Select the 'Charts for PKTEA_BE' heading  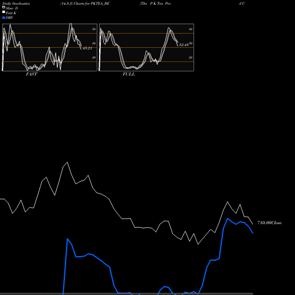click(x=91, y=4)
